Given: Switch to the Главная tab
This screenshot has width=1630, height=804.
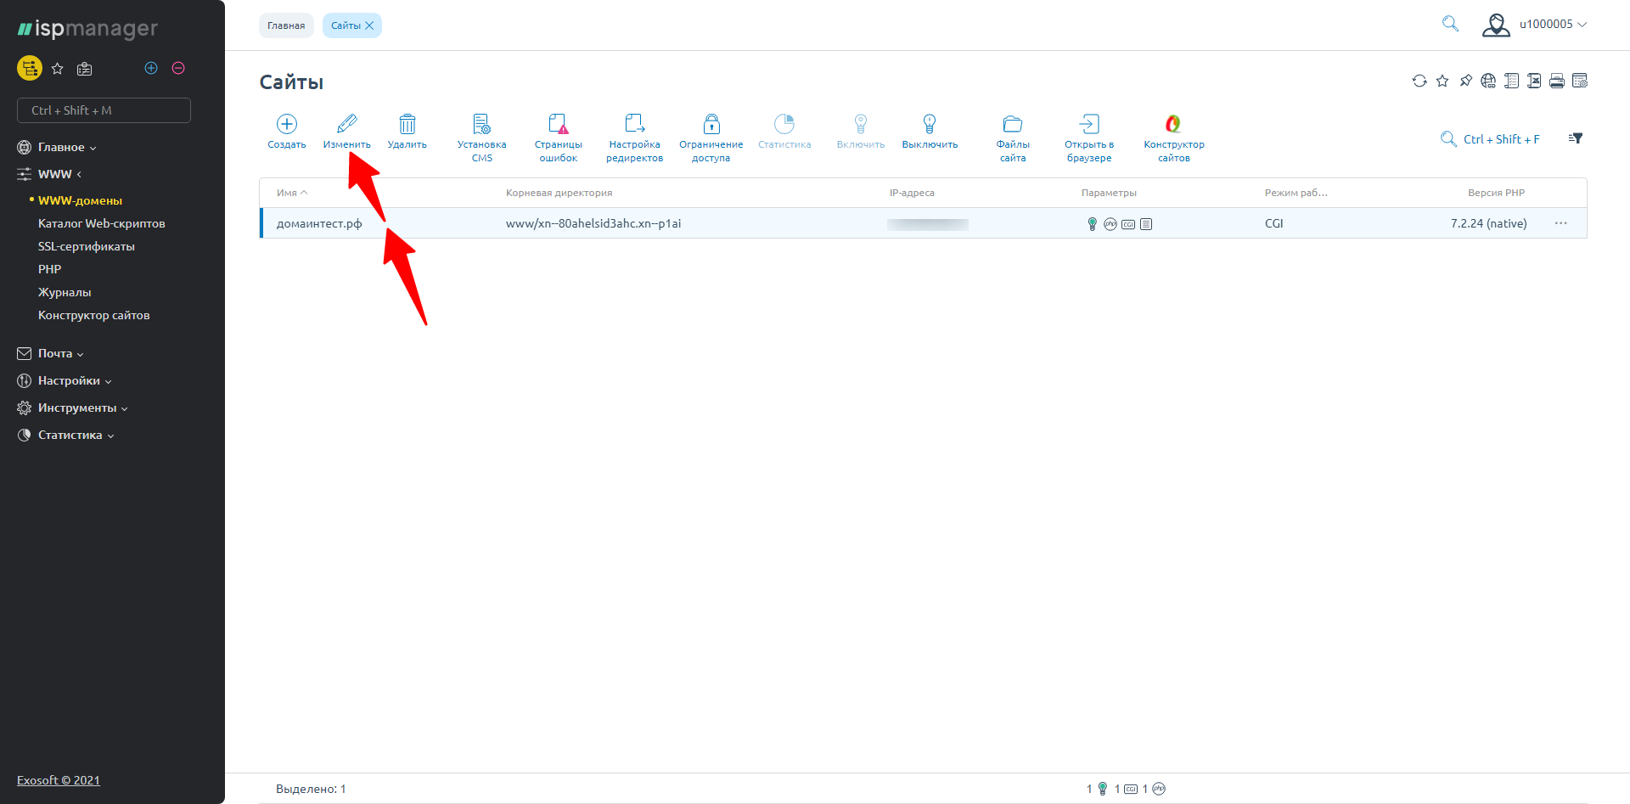Looking at the screenshot, I should click(x=286, y=25).
